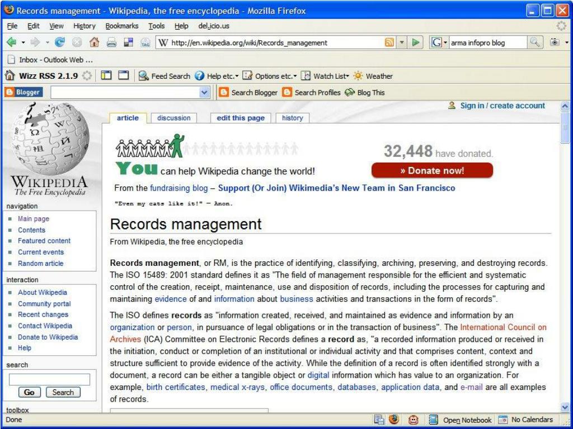
Task: Open the View menu
Action: point(57,26)
